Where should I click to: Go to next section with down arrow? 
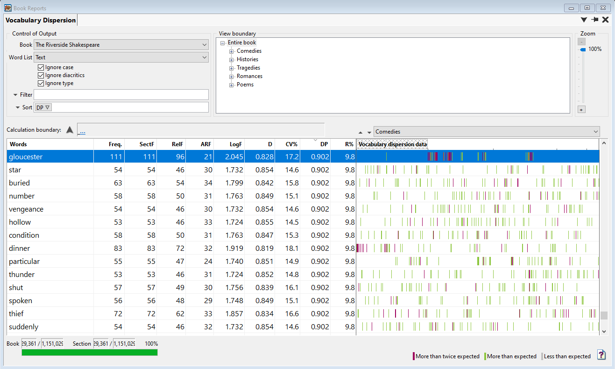369,132
